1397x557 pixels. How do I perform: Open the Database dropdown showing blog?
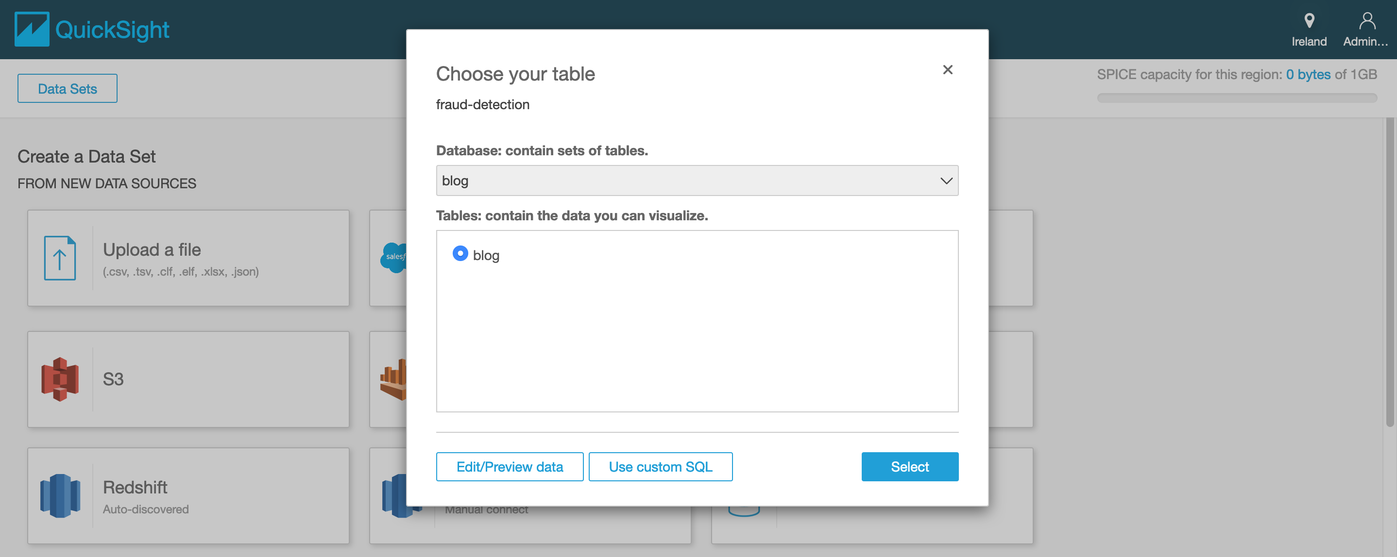(697, 180)
